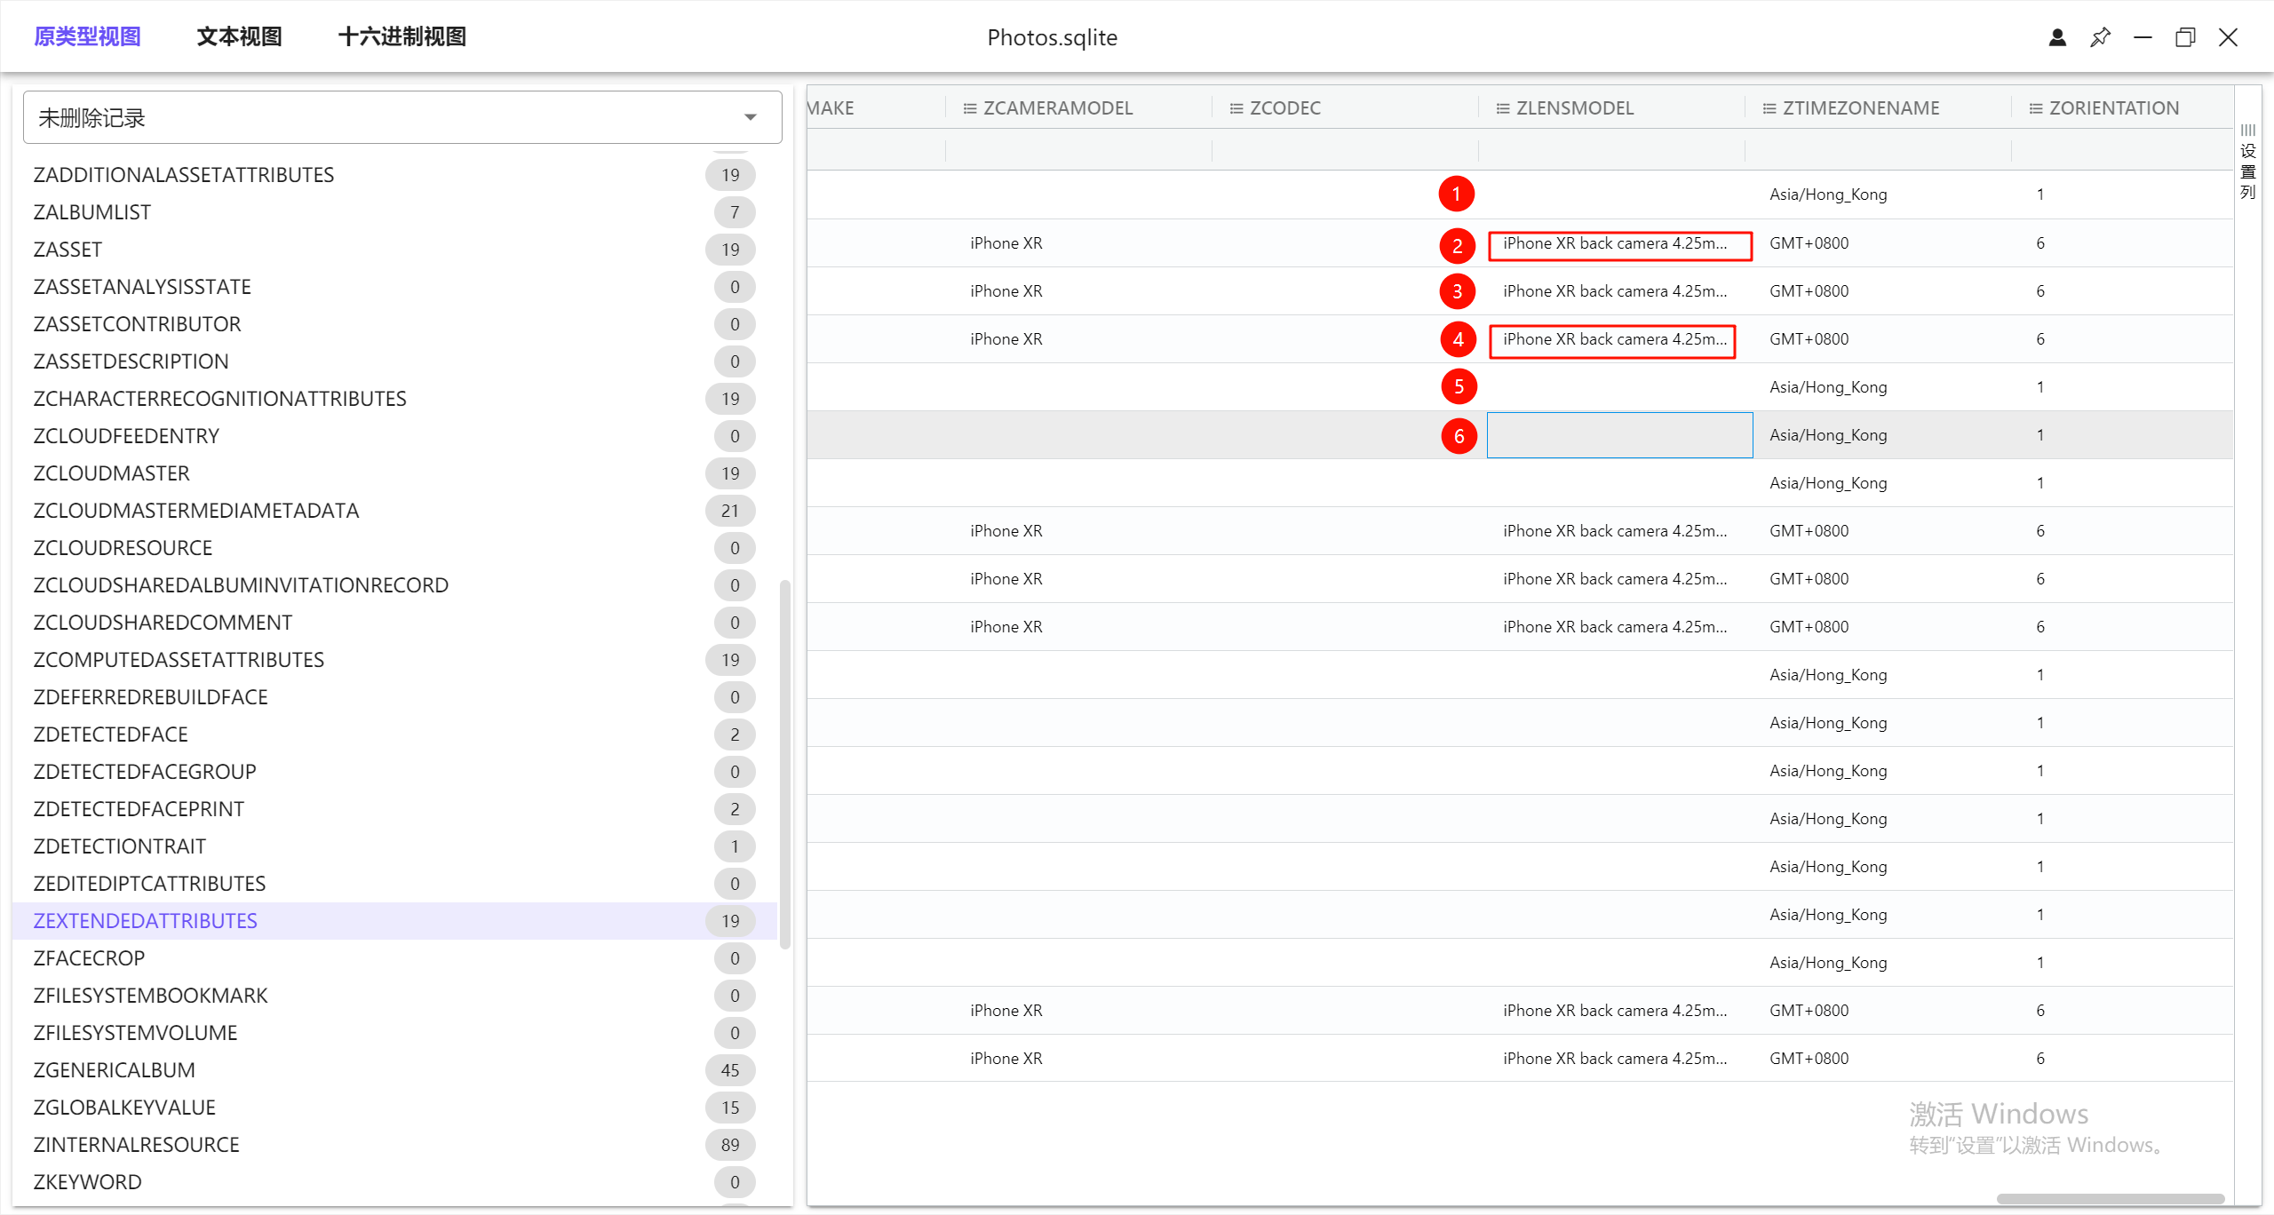Click the pin window icon
This screenshot has width=2274, height=1215.
point(2100,37)
